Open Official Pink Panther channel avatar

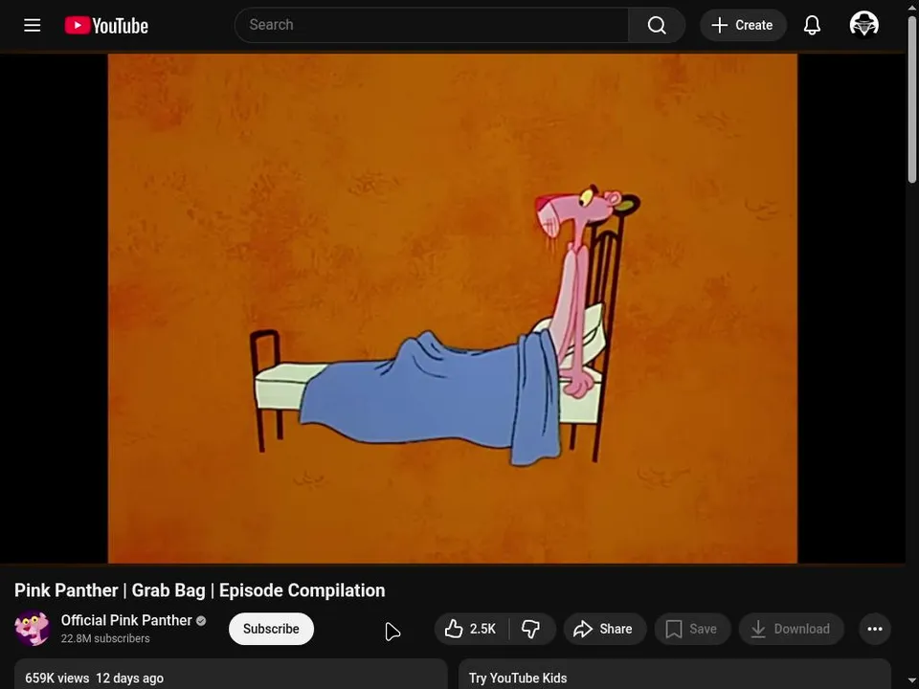[33, 628]
